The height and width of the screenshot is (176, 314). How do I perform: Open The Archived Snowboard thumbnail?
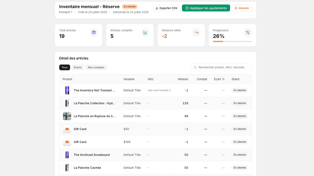pos(67,155)
